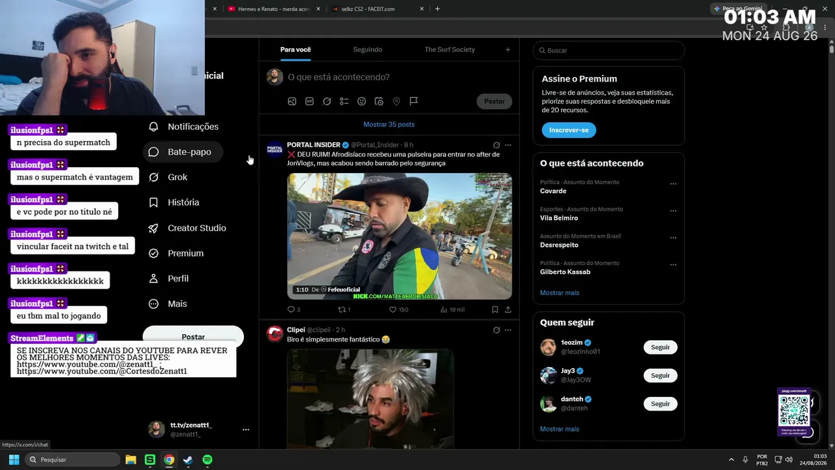The width and height of the screenshot is (835, 470).
Task: Open the emoji picker in composer
Action: pos(361,101)
